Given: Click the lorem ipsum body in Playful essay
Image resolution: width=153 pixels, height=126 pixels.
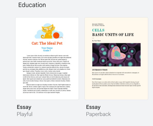Looking at the screenshot, I should [x=47, y=74].
